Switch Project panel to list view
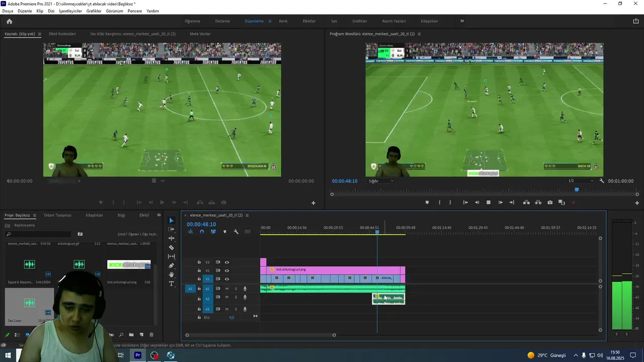 point(17,335)
